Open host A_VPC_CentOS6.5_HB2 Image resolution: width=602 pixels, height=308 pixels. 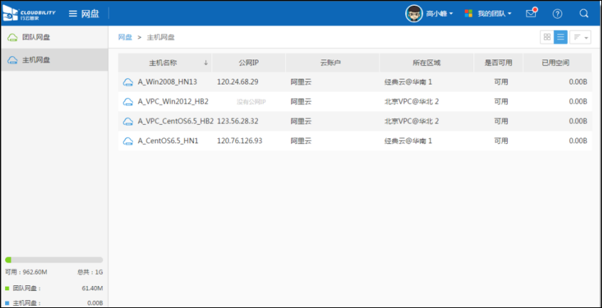click(x=176, y=121)
